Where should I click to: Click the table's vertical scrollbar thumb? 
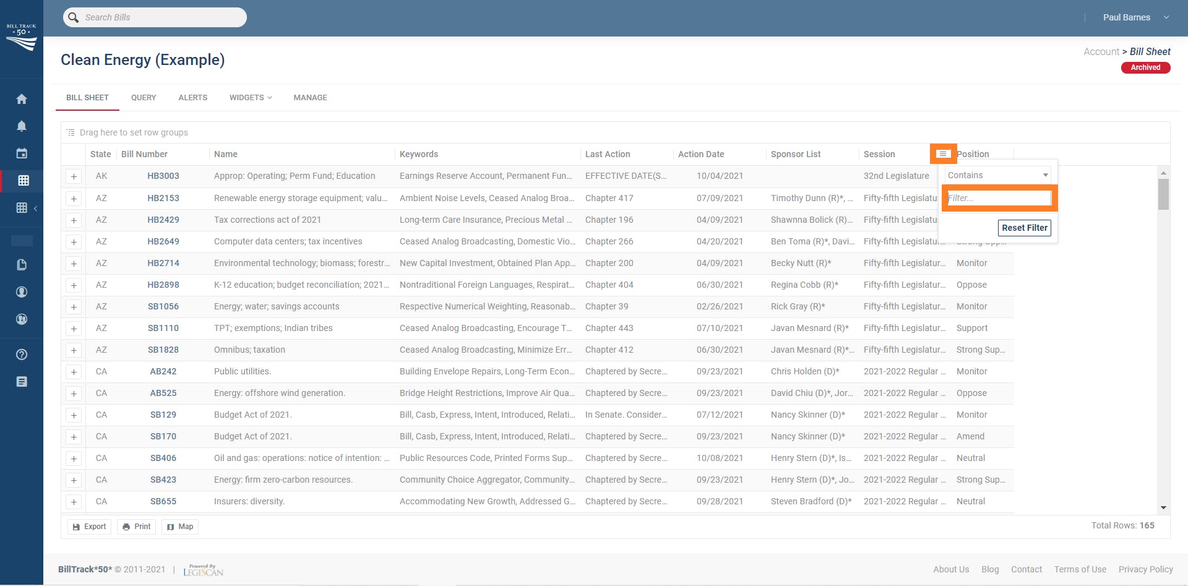coord(1163,194)
